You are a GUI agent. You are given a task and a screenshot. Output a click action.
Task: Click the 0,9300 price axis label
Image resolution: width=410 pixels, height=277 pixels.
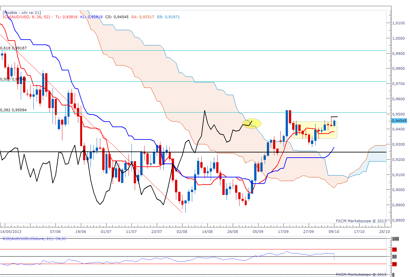click(399, 144)
